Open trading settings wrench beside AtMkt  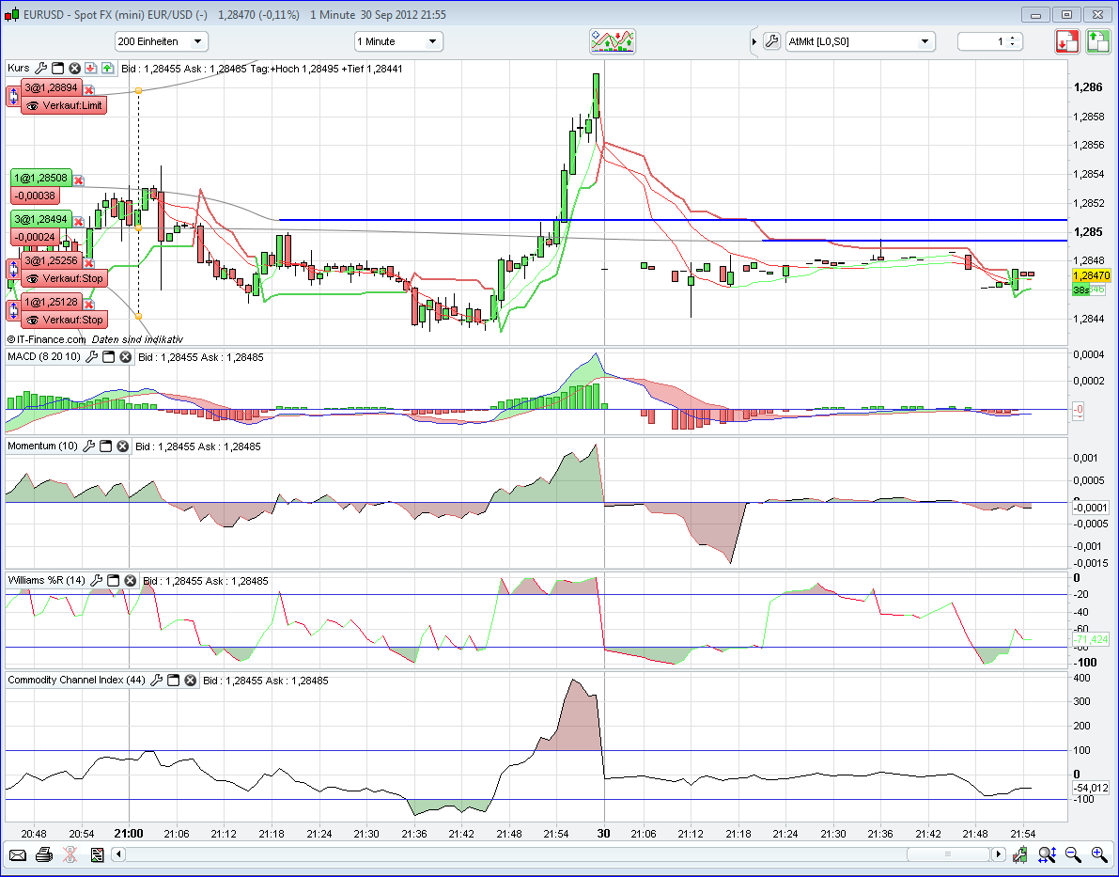pyautogui.click(x=771, y=41)
